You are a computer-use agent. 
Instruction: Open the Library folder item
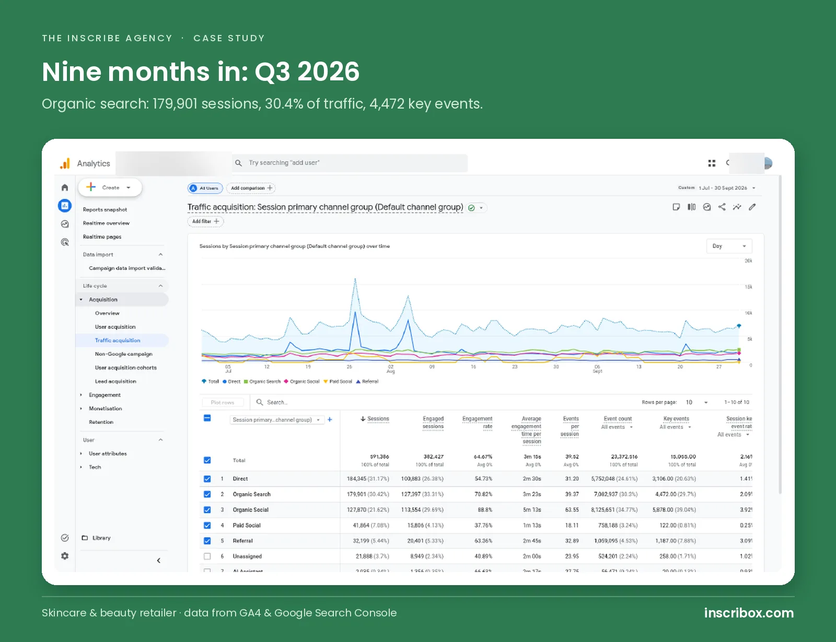96,538
